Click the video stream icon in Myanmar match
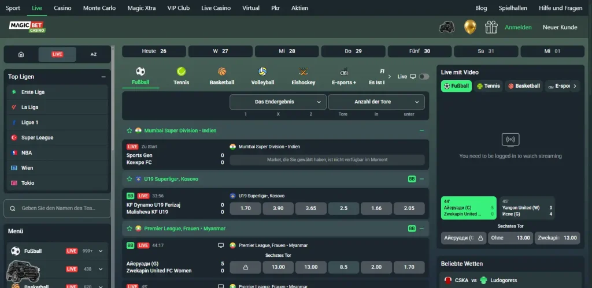Image resolution: width=592 pixels, height=288 pixels. click(221, 245)
